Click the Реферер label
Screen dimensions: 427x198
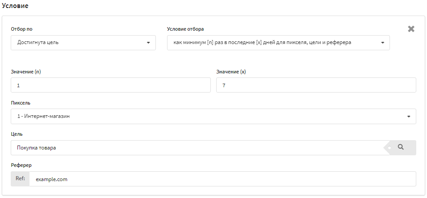(21, 165)
